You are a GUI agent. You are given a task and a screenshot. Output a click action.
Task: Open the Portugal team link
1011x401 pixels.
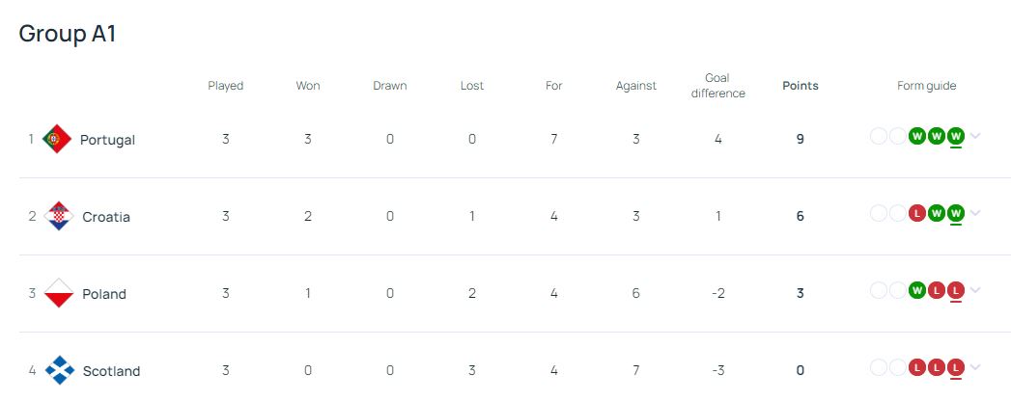(107, 140)
